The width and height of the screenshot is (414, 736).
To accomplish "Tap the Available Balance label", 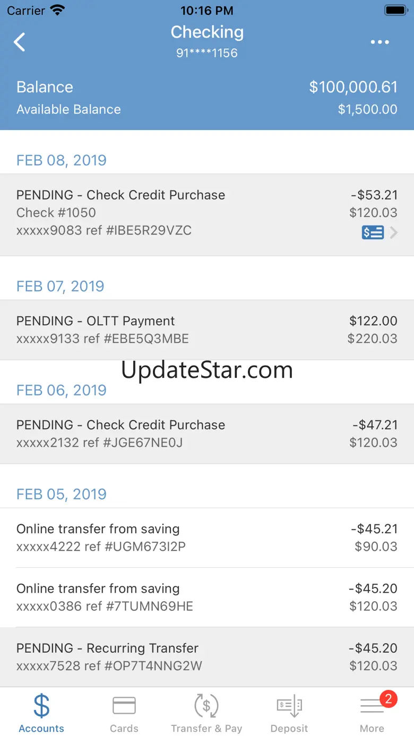I will point(68,109).
